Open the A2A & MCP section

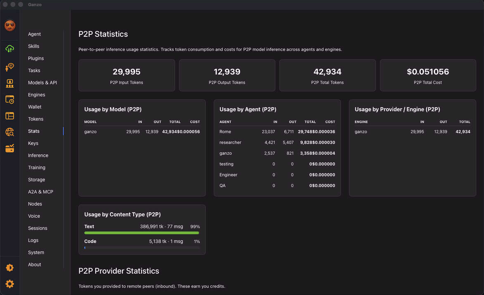click(41, 192)
